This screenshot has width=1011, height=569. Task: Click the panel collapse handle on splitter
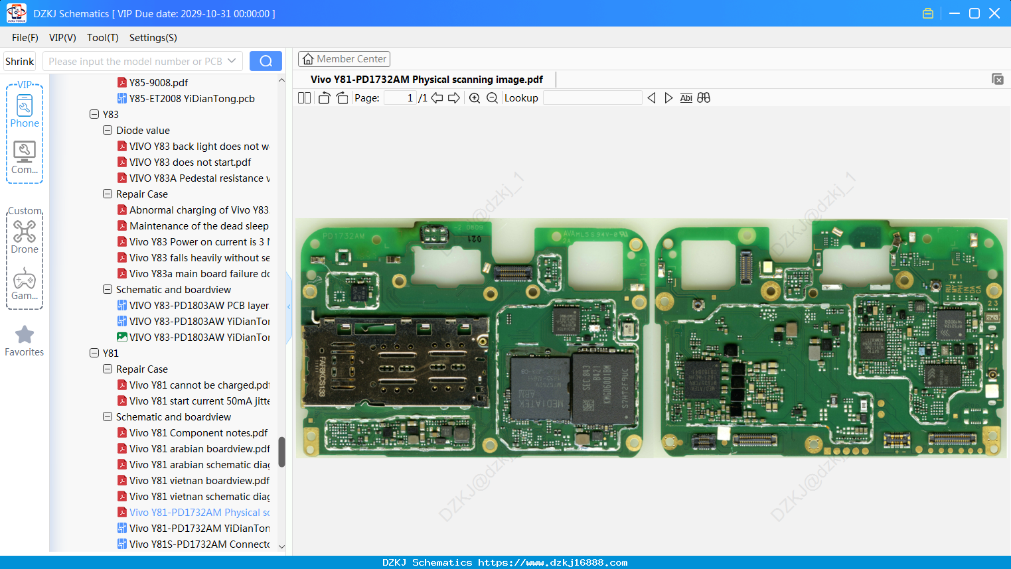click(289, 306)
